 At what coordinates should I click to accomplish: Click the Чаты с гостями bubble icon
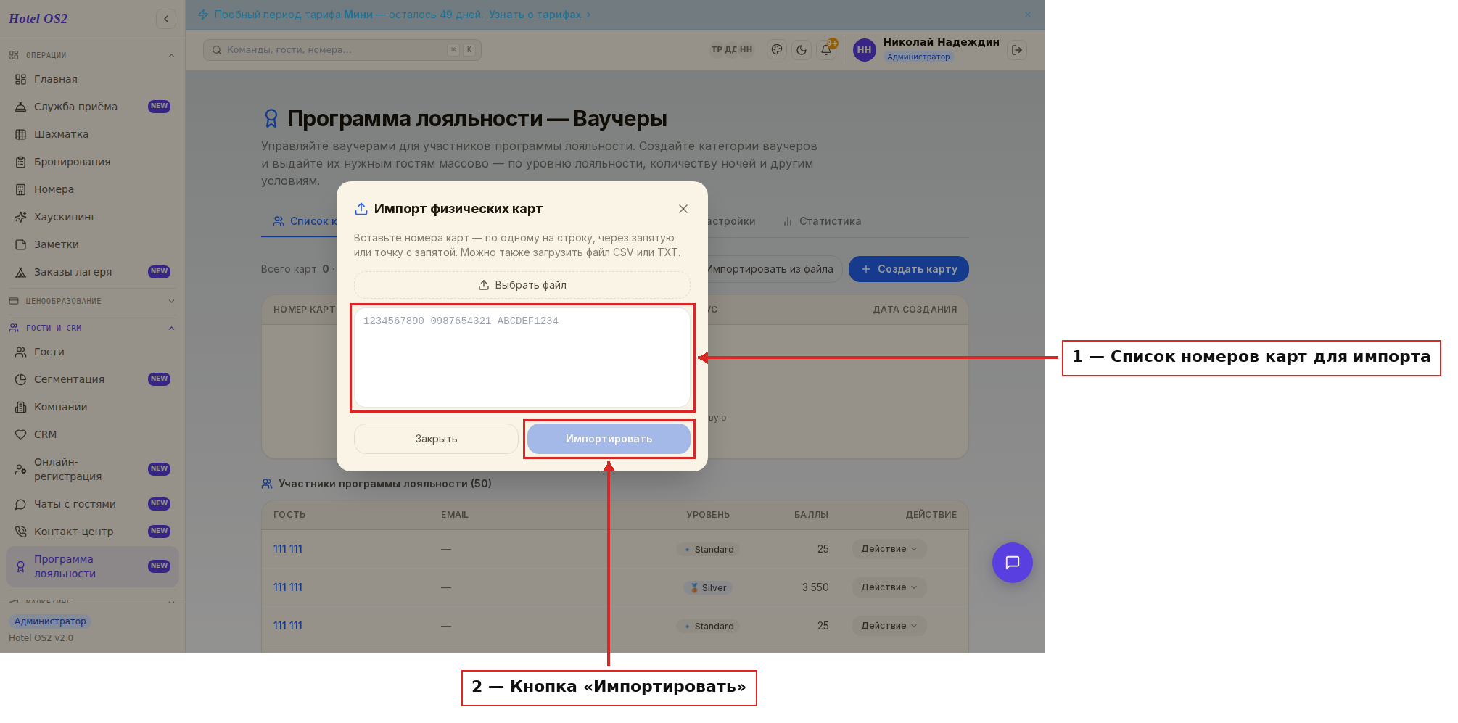(x=21, y=504)
